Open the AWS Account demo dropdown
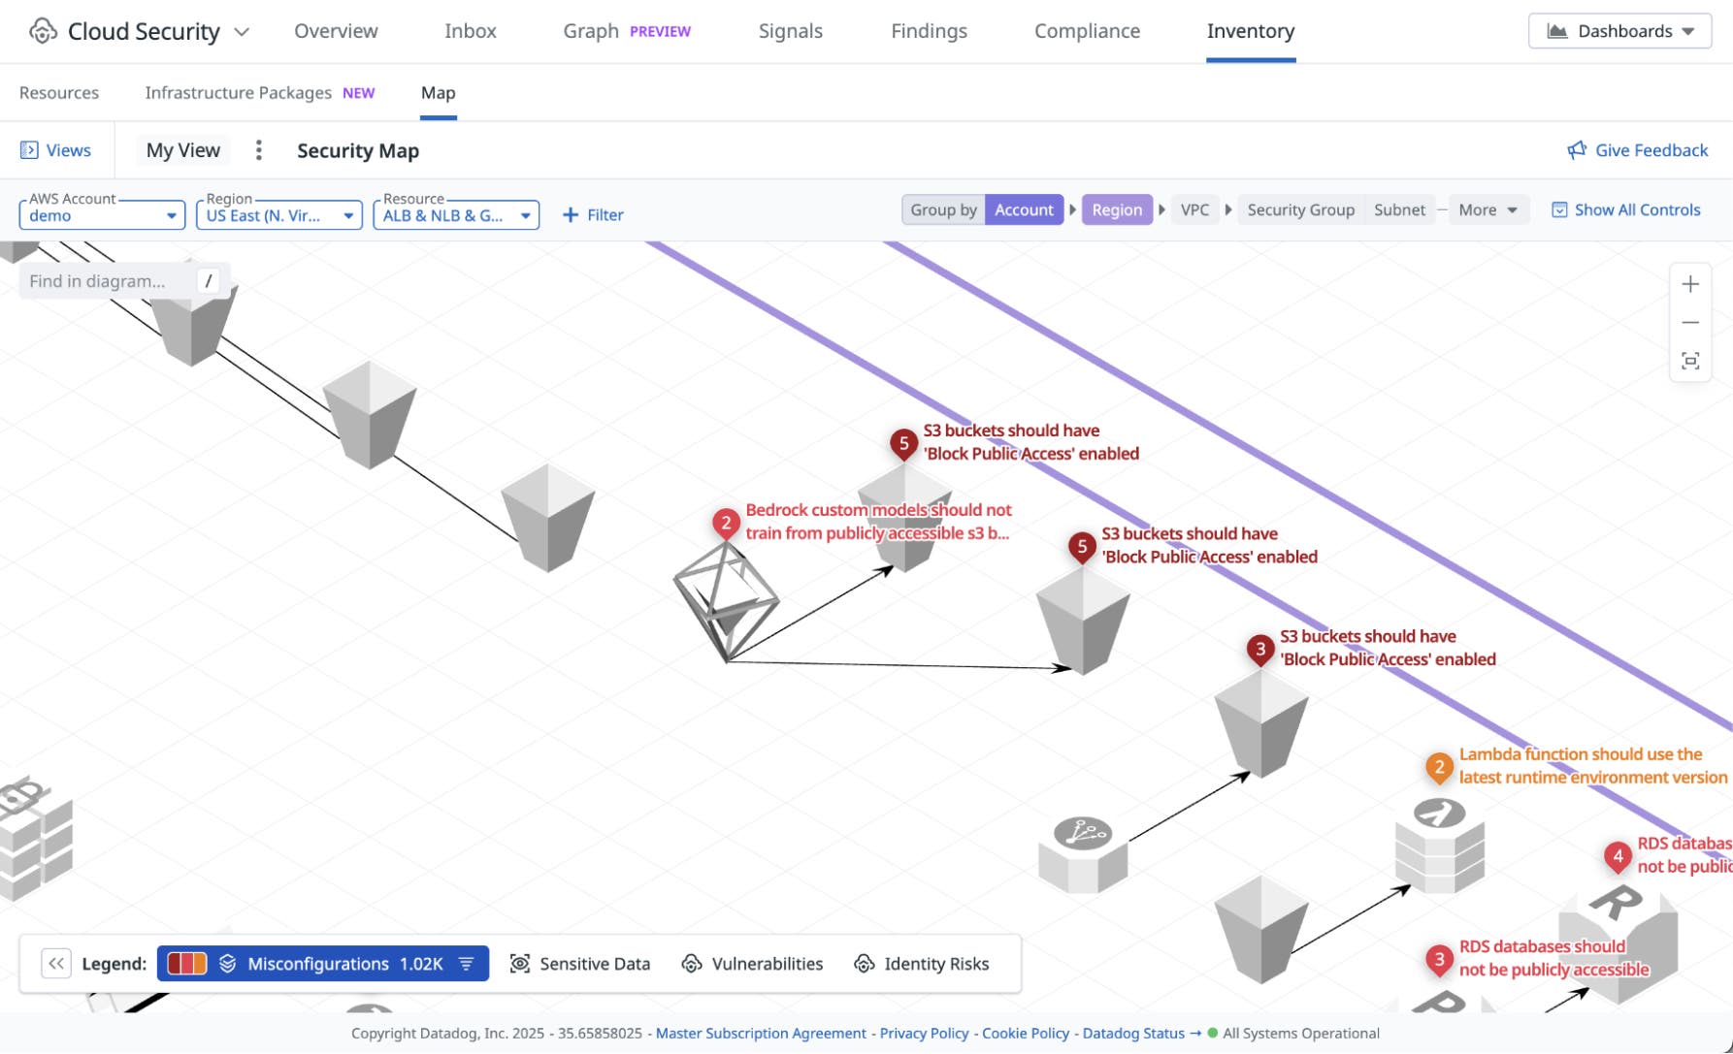1733x1054 pixels. pos(101,214)
